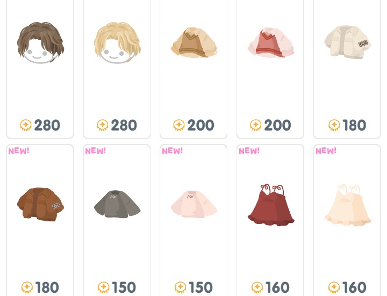Click the 180 price under brown jacket
This screenshot has height=296, width=387.
47,287
